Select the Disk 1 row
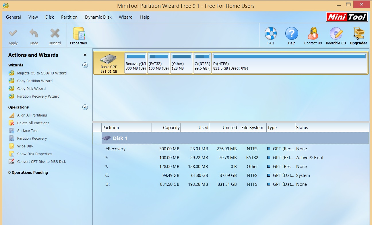Screen dimensions: 372x225 [x=235, y=138]
